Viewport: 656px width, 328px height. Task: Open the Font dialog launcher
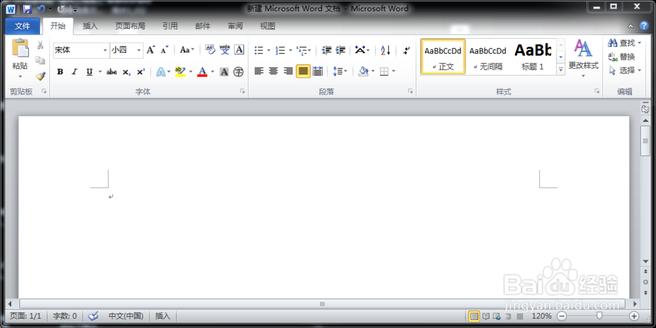pos(242,91)
